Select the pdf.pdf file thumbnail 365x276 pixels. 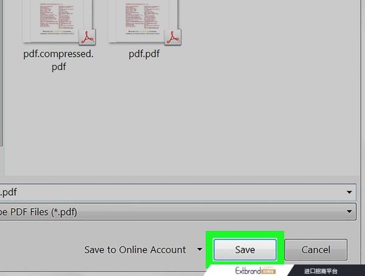coord(143,21)
